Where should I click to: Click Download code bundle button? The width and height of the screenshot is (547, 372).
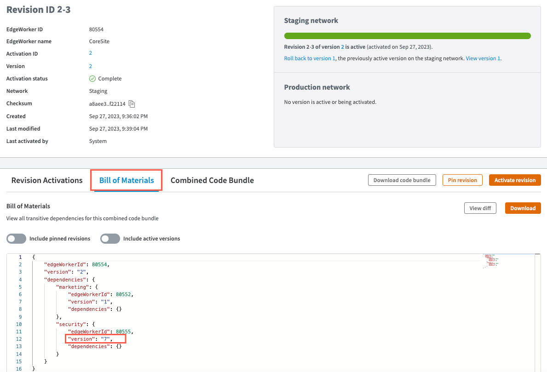click(402, 180)
